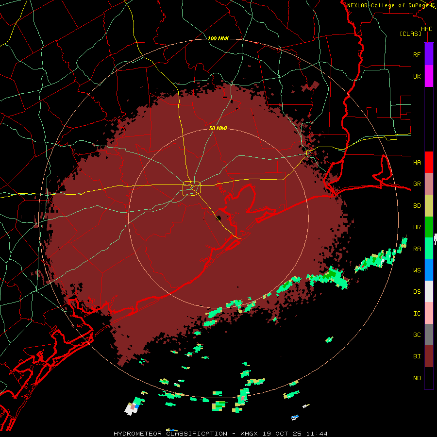
Task: Click the GR legend label
Action: [417, 184]
